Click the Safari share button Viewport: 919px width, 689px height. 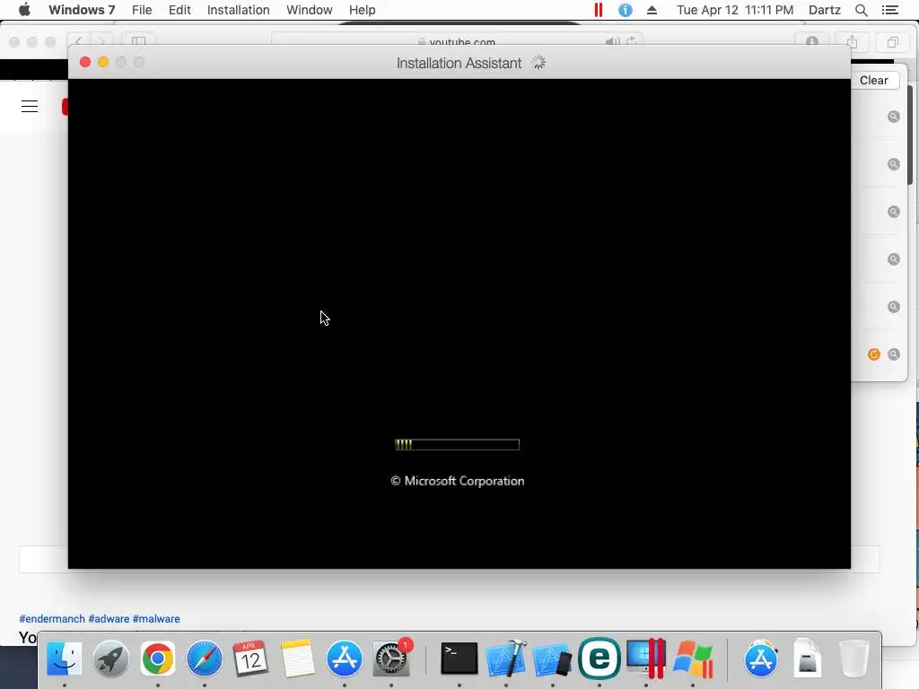pos(853,41)
